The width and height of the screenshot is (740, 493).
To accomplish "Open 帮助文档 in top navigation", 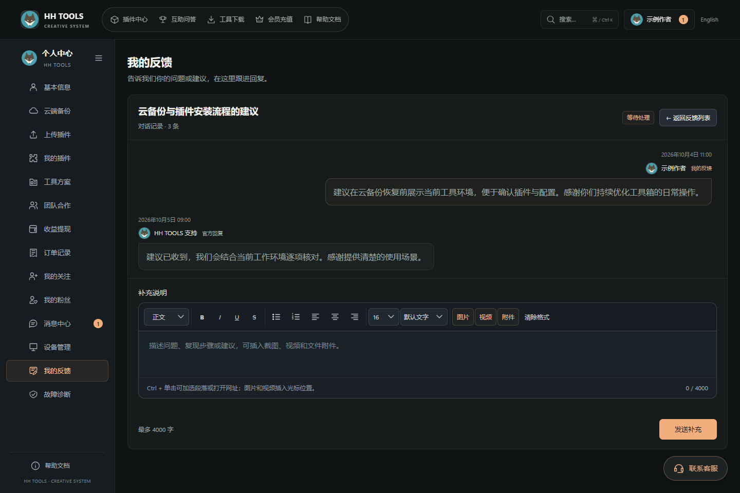I will (x=322, y=20).
